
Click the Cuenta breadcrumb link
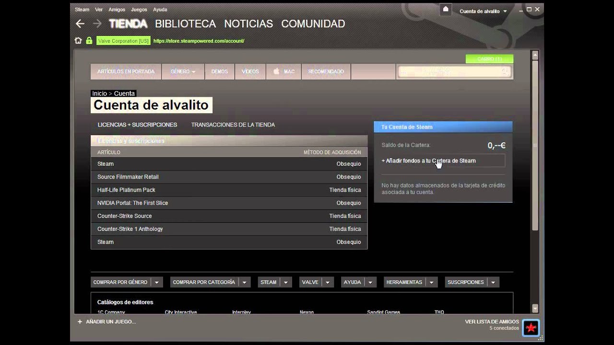tap(124, 93)
